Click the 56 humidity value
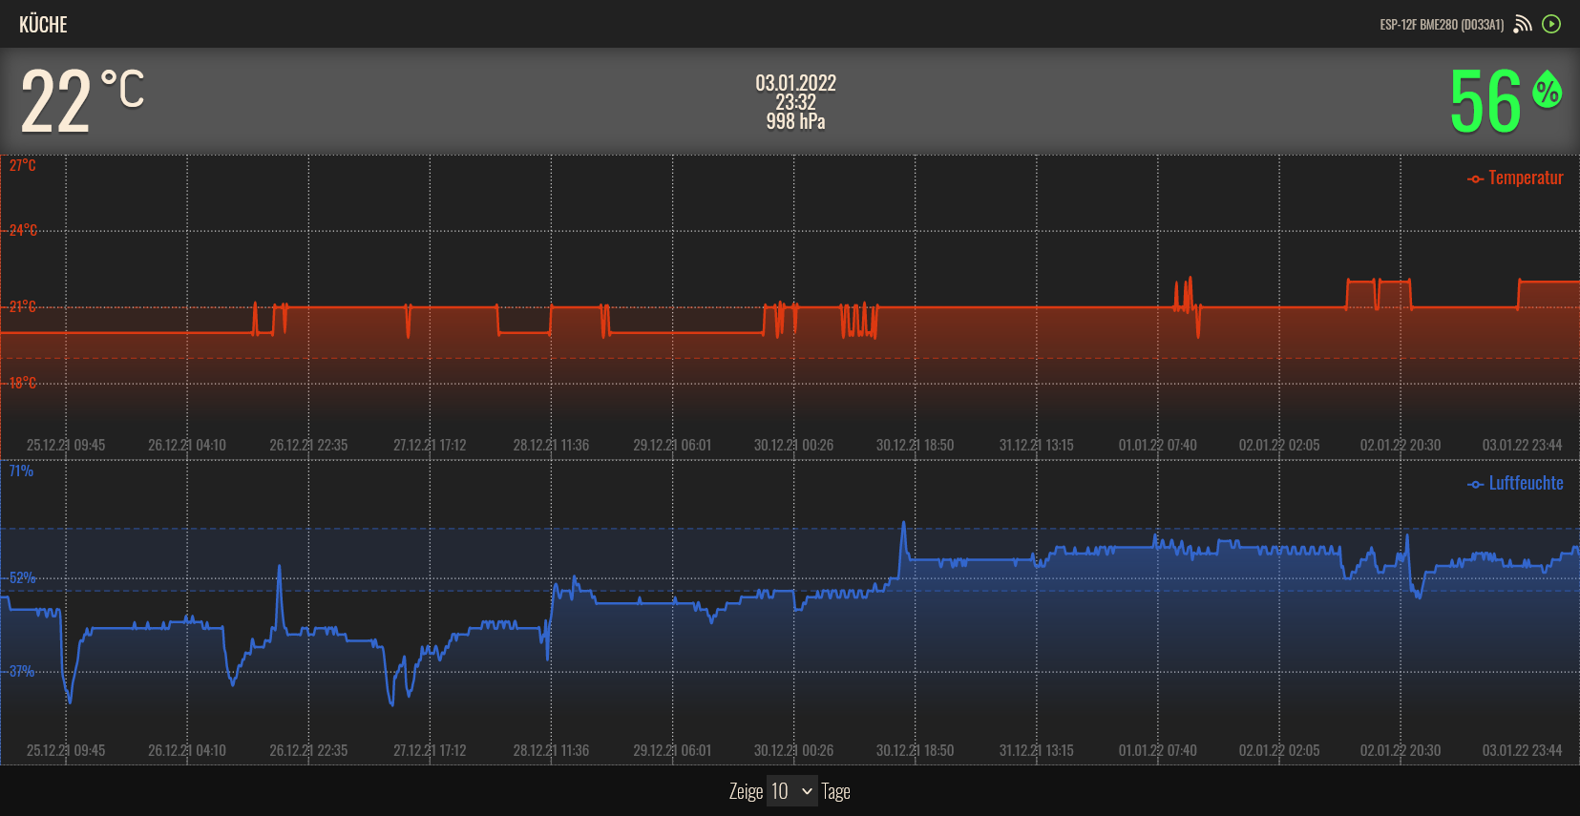The image size is (1580, 816). tap(1485, 101)
